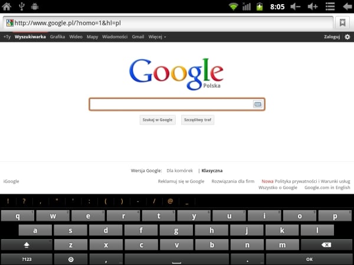This screenshot has height=265, width=354.
Task: Tap the Wi-Fi signal icon
Action: click(233, 6)
